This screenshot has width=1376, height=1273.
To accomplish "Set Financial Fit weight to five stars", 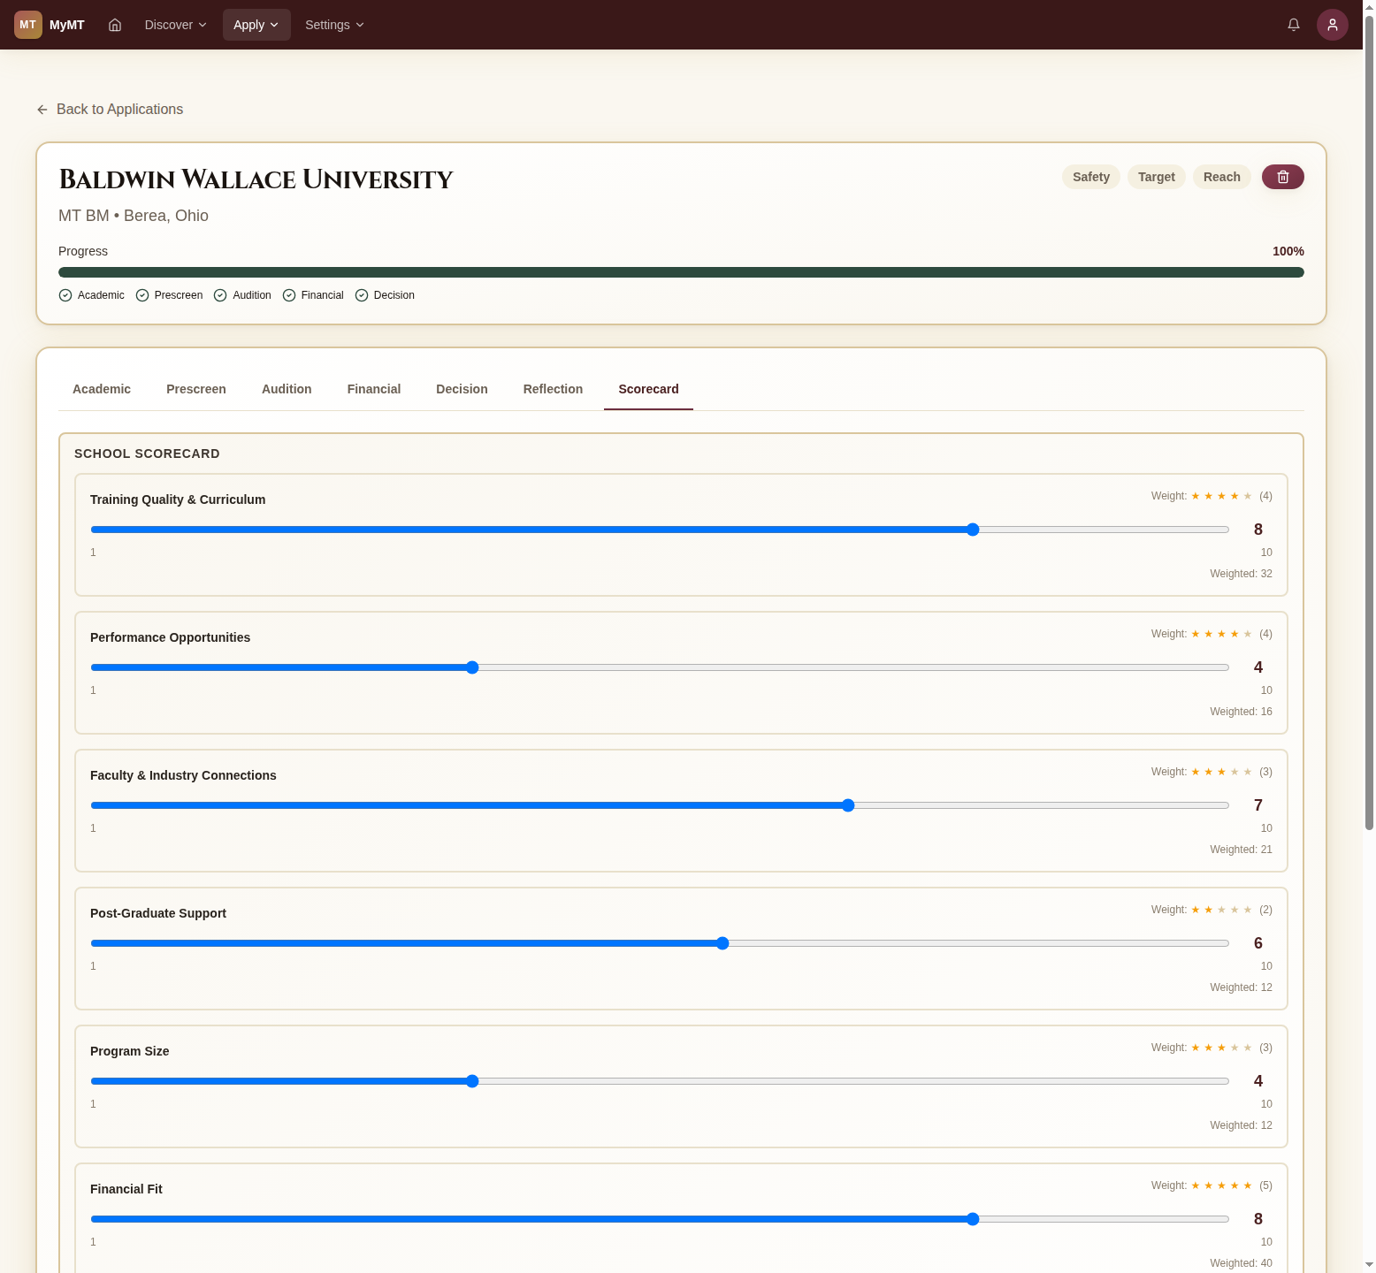I will pyautogui.click(x=1248, y=1185).
